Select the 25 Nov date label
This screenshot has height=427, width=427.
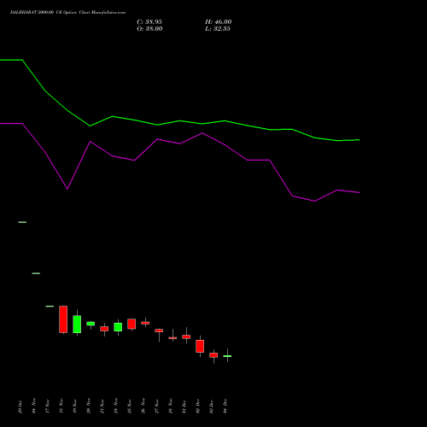pos(129,406)
